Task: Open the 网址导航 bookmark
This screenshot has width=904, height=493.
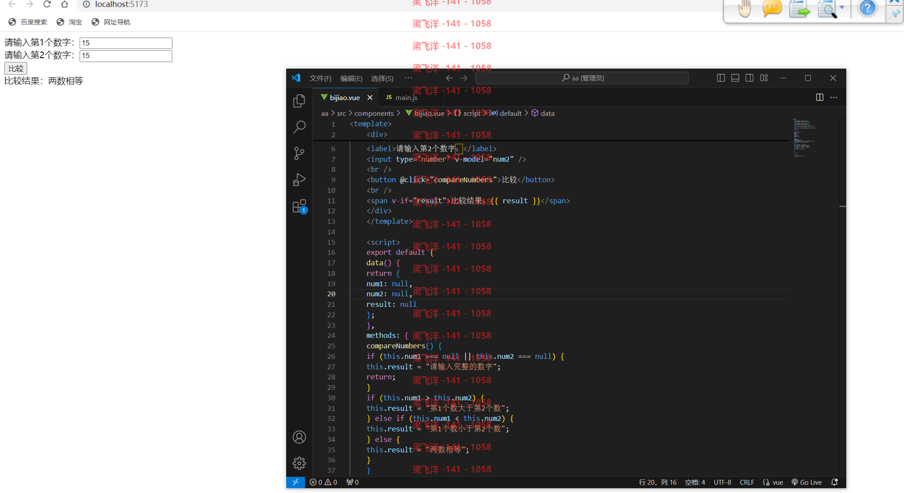Action: tap(111, 22)
